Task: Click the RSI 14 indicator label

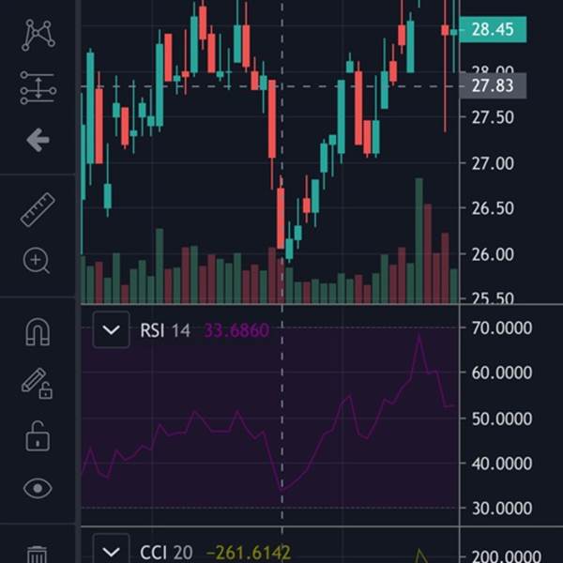Action: [165, 330]
